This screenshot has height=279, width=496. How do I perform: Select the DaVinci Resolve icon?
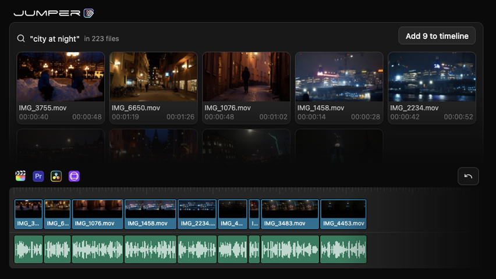pyautogui.click(x=56, y=176)
